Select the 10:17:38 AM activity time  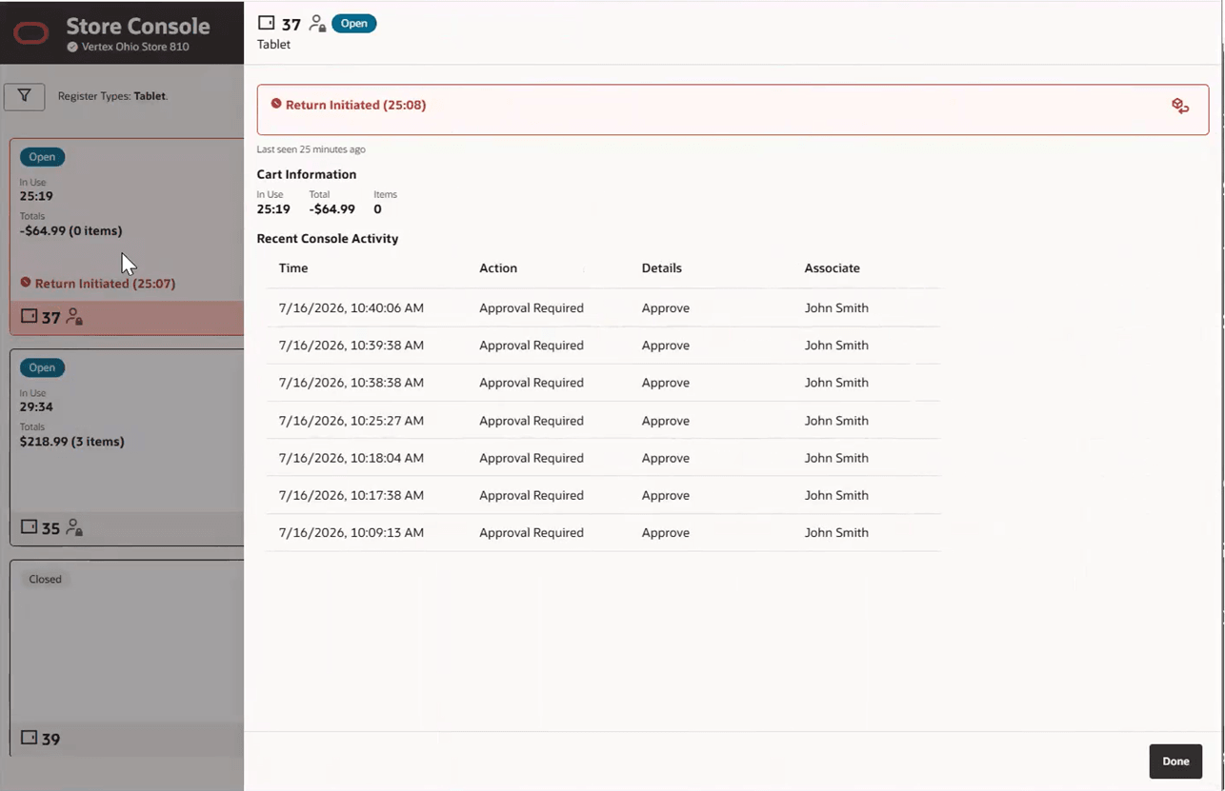[351, 495]
